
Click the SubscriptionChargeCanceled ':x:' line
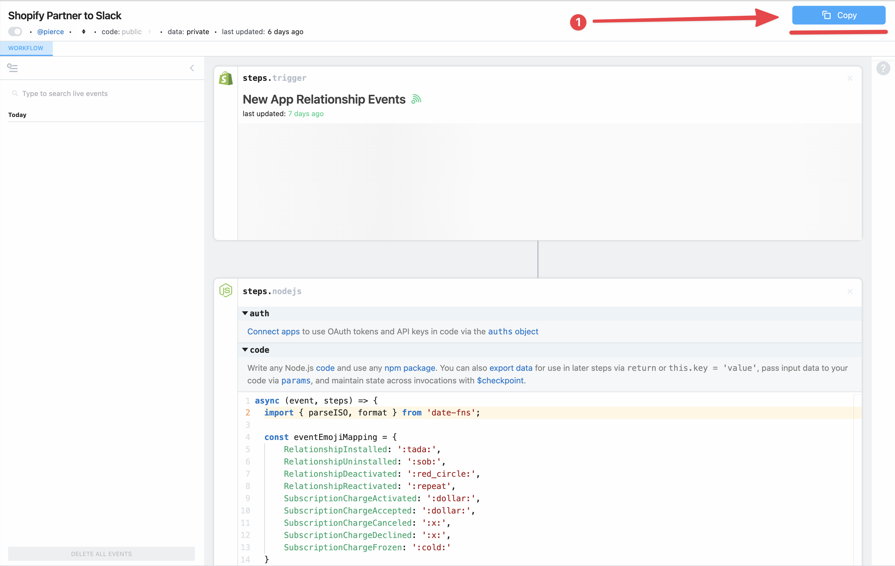(x=367, y=523)
